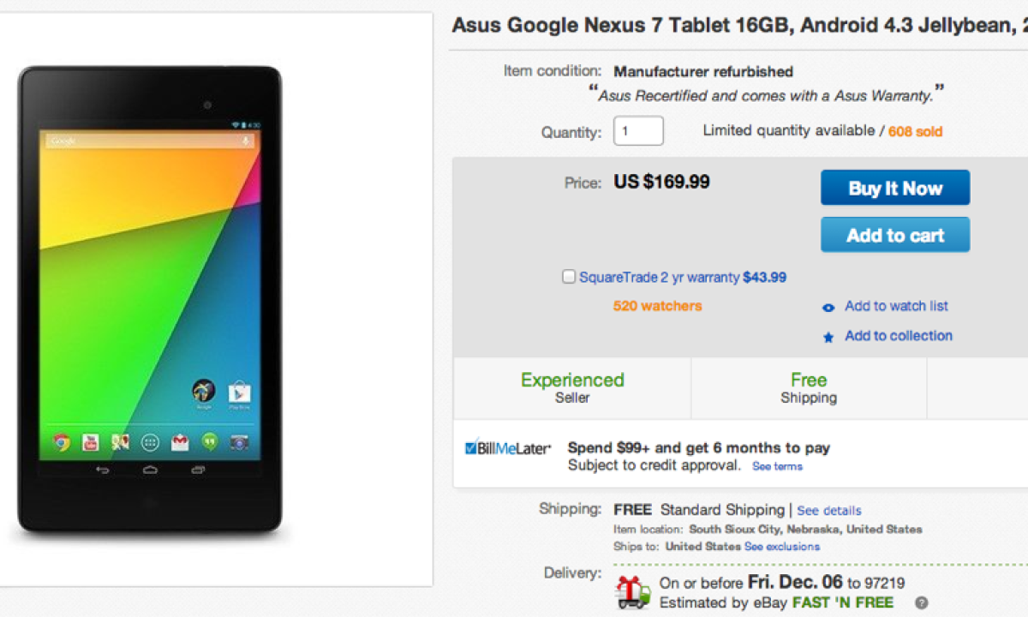Click the Nexus 7 product image
The image size is (1028, 617).
[151, 300]
